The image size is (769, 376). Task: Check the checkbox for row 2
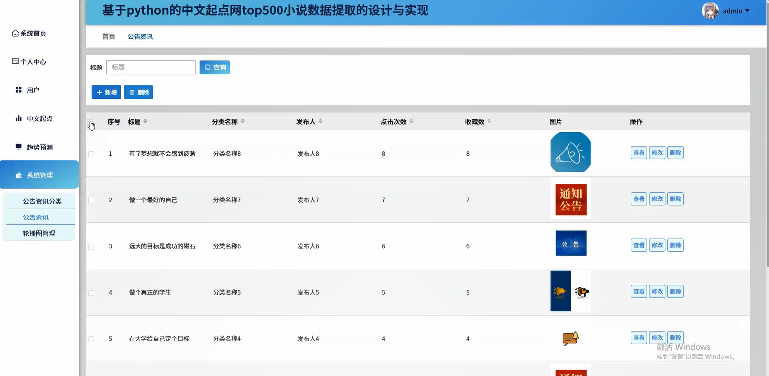(91, 200)
